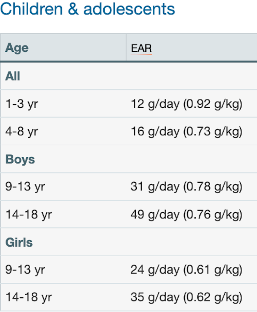This screenshot has height=312, width=257.
Task: Click the Age column header
Action: point(17,48)
